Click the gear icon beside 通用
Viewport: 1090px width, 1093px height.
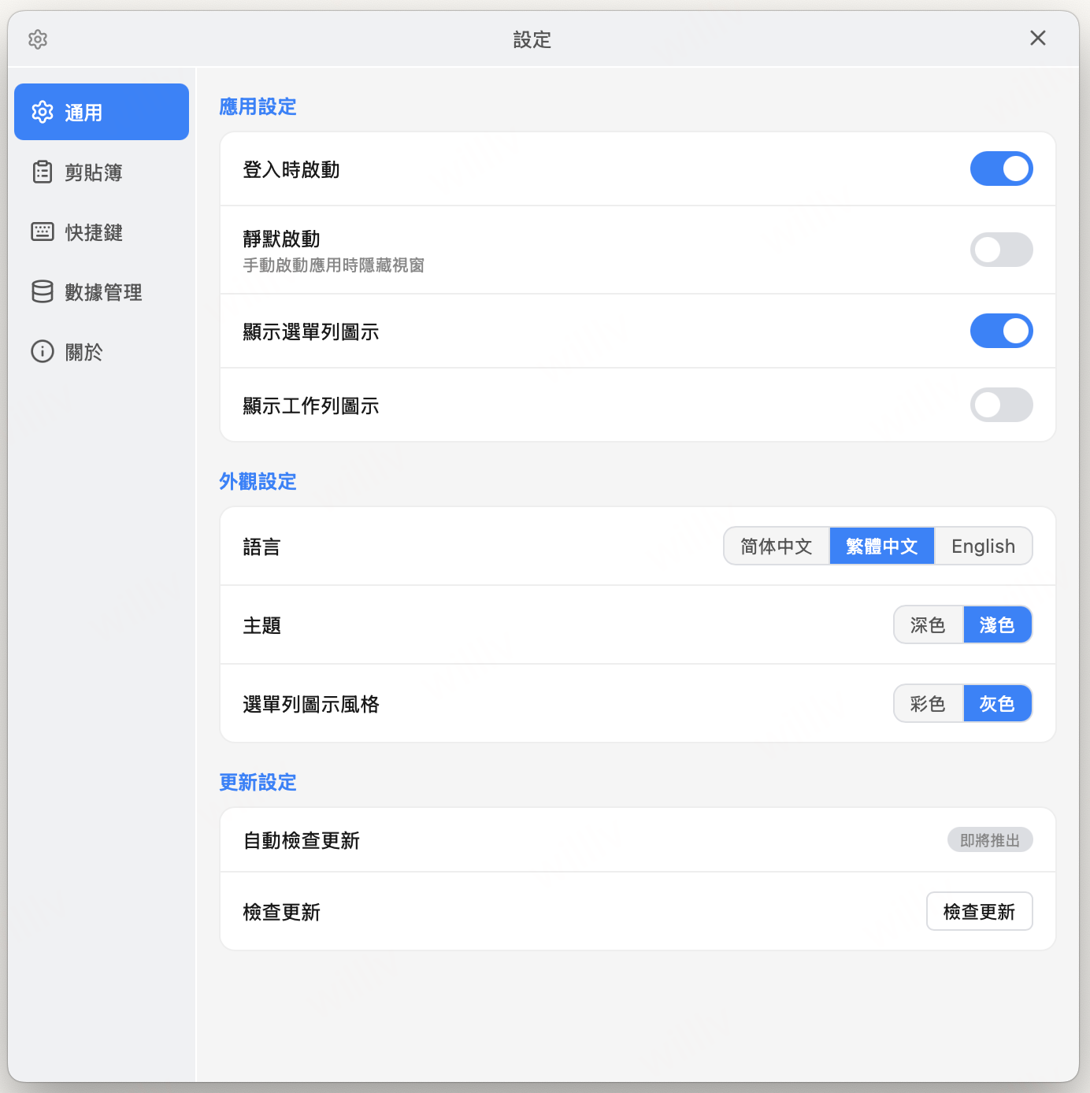(x=43, y=112)
